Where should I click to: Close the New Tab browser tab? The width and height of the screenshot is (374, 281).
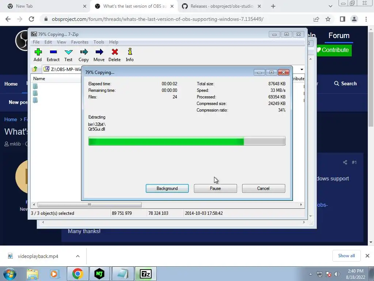pyautogui.click(x=85, y=6)
